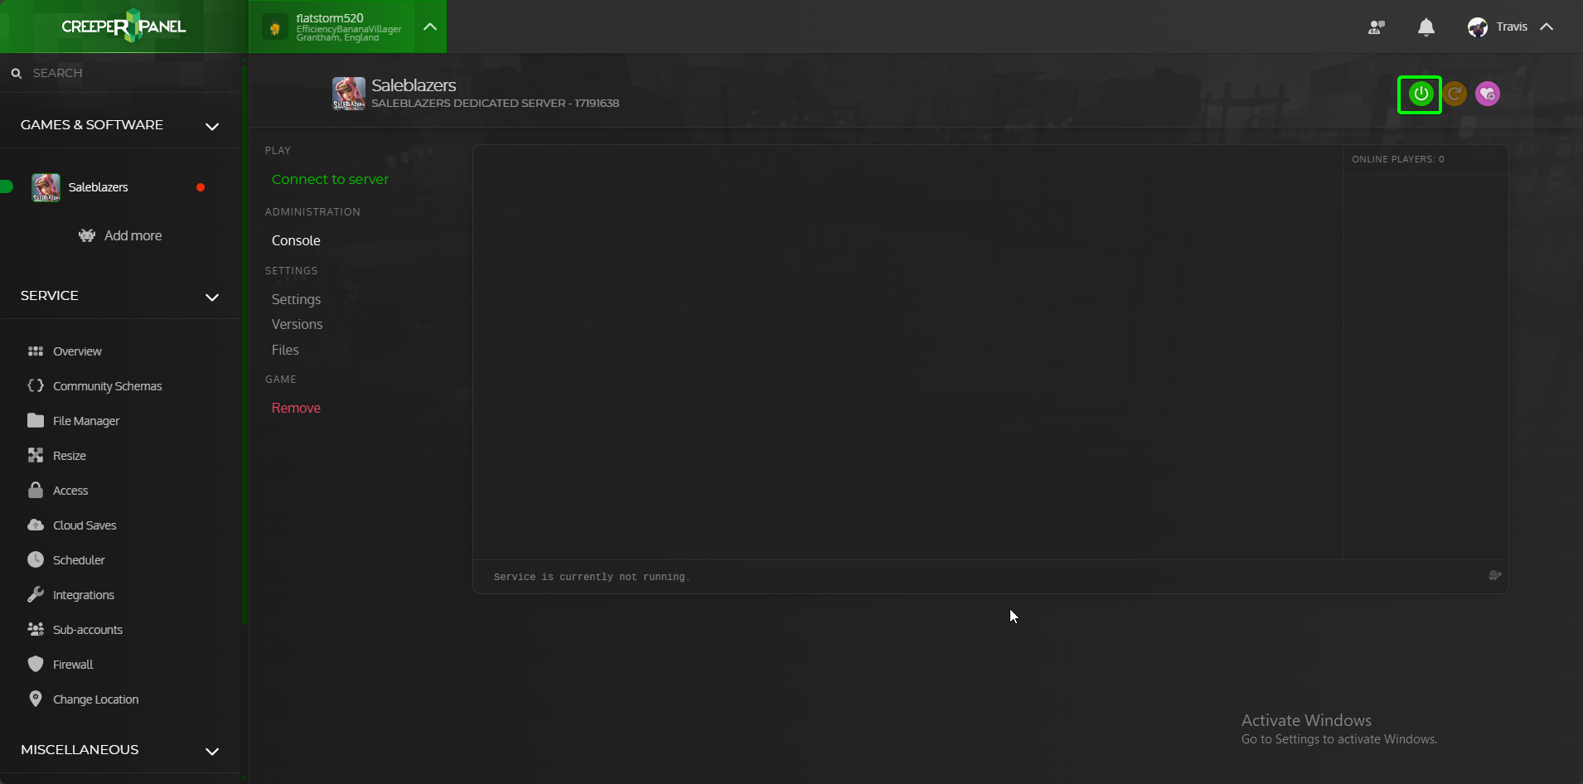
Task: Expand the Miscellaneous section chevron
Action: coord(212,751)
